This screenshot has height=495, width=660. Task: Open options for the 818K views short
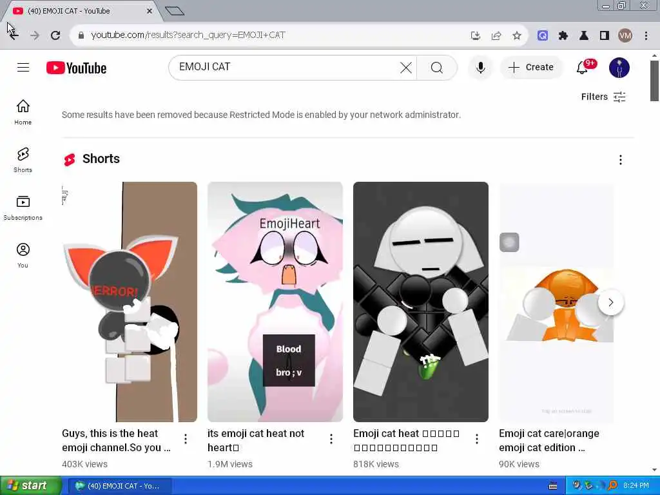click(x=477, y=439)
